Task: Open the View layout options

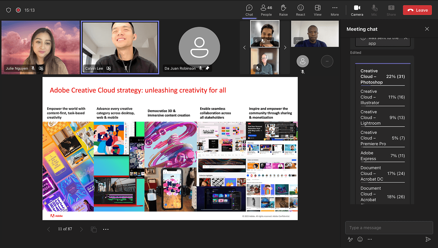Action: pos(318,10)
